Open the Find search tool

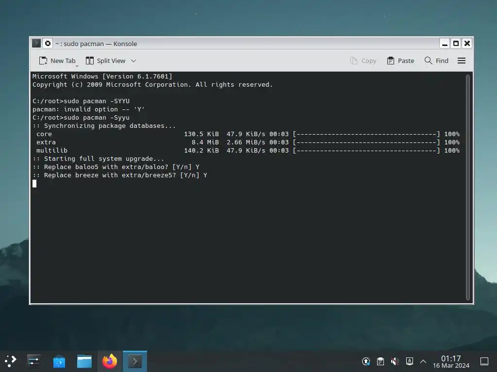coord(436,61)
